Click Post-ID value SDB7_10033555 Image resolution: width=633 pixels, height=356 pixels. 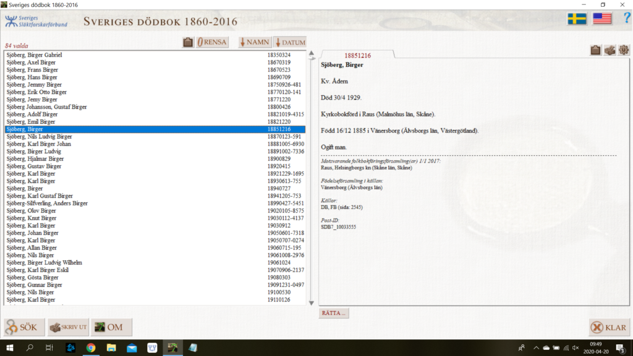tap(338, 227)
